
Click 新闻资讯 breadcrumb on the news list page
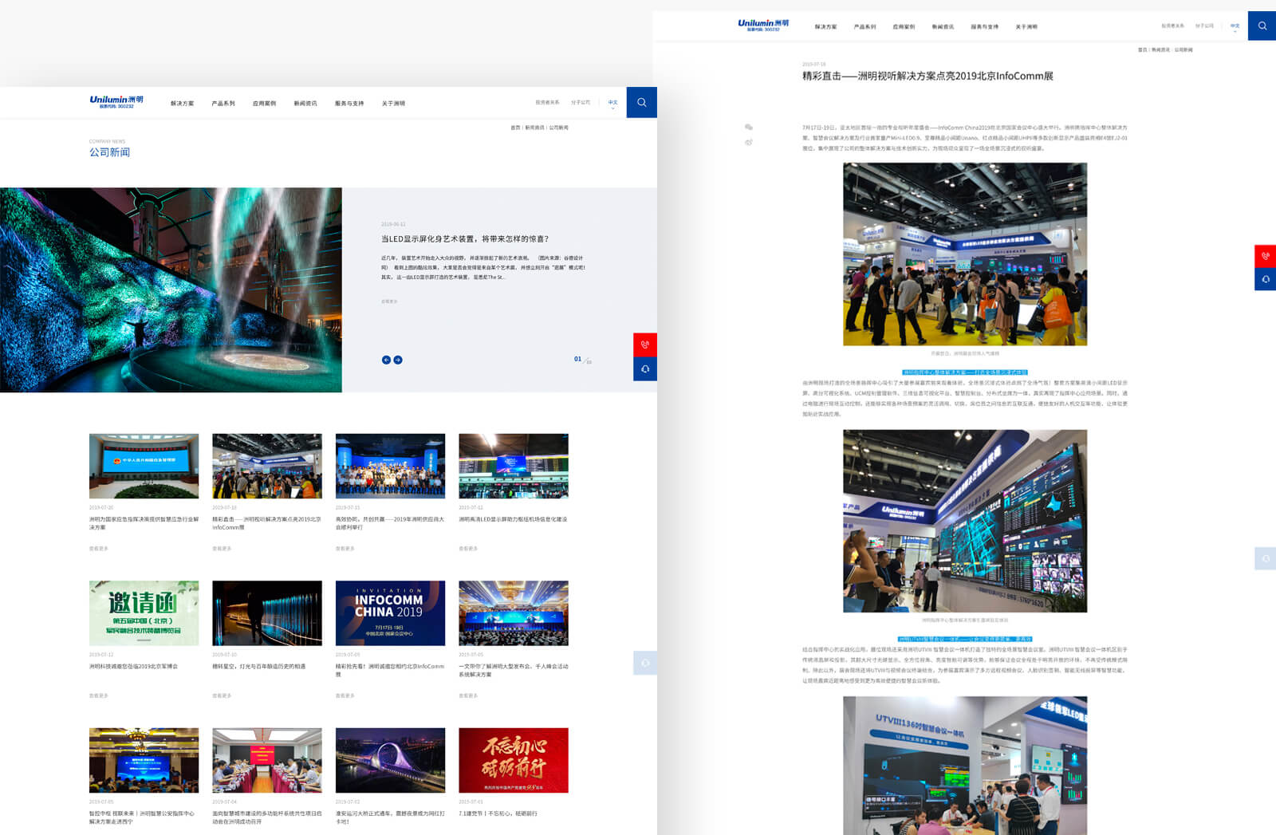tap(534, 128)
